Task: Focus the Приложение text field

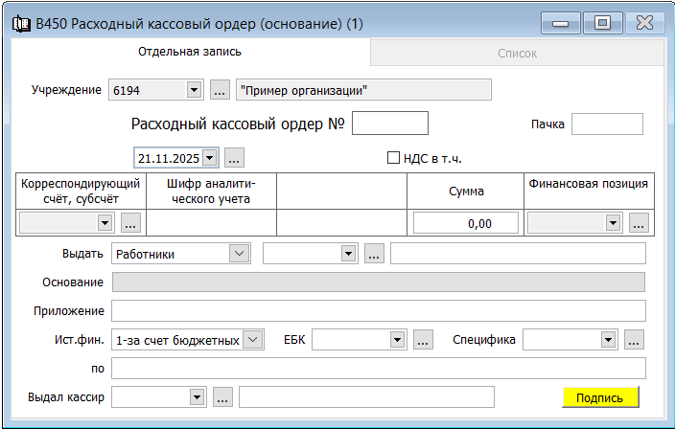Action: [378, 311]
